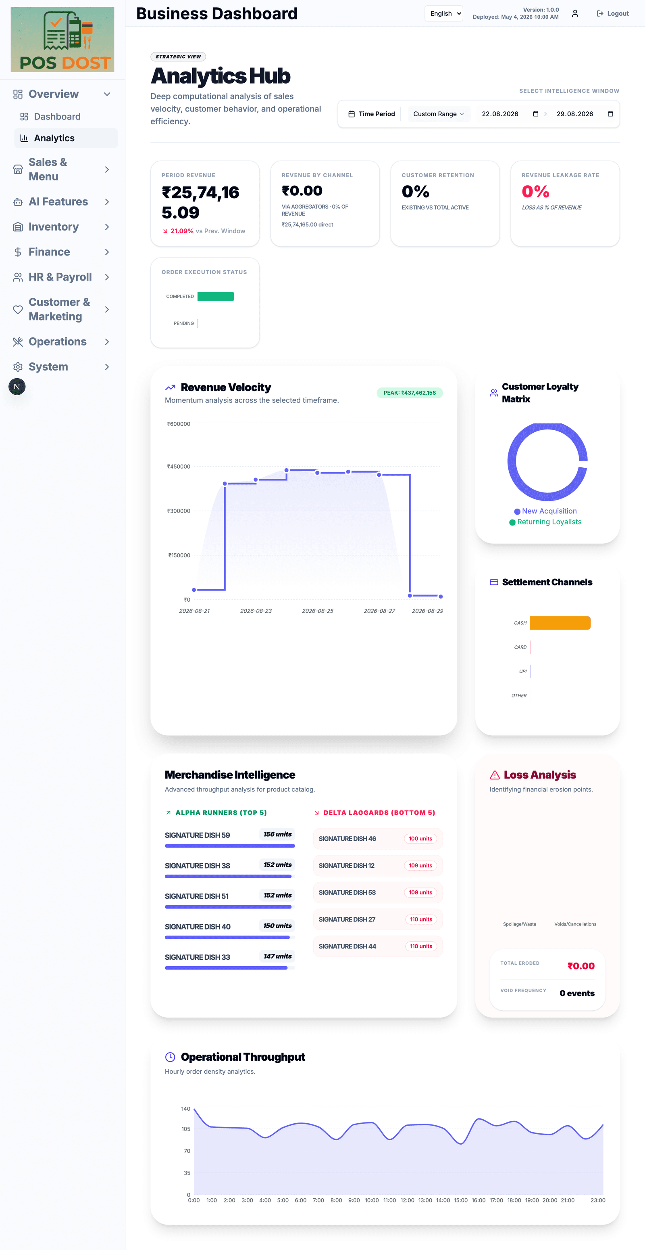Select the Analytics sidebar item
645x1250 pixels.
[66, 138]
